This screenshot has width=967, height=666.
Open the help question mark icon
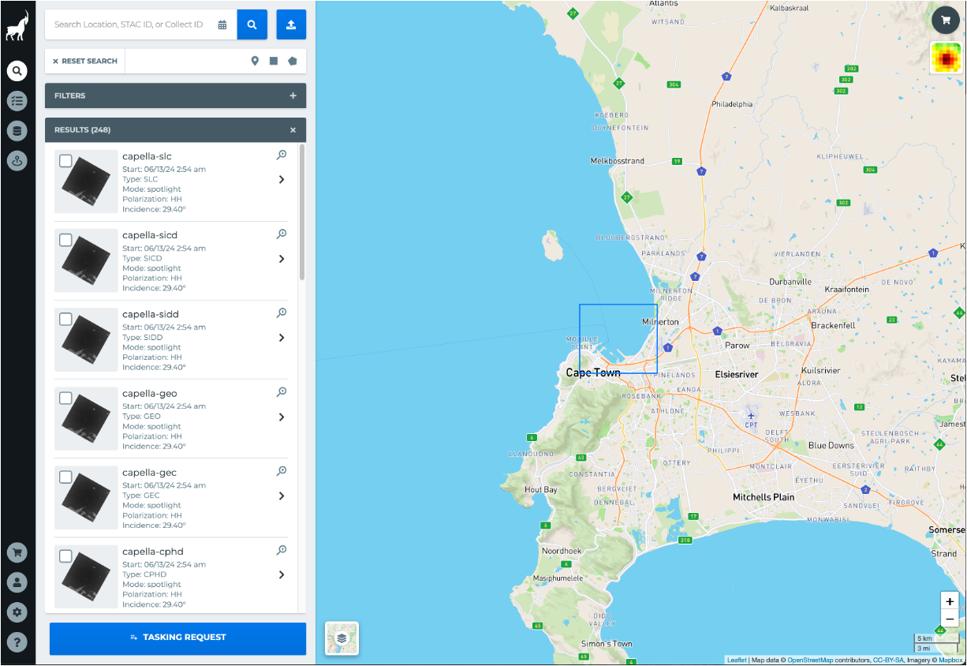pyautogui.click(x=17, y=642)
